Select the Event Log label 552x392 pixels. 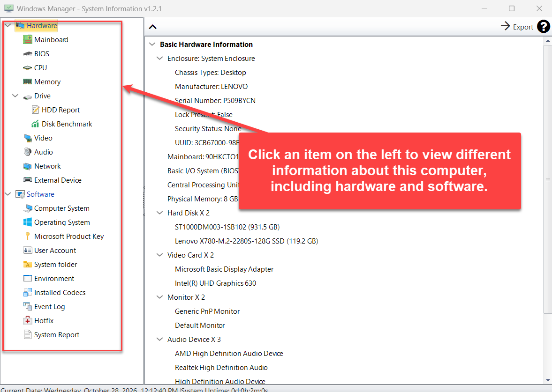coord(50,307)
